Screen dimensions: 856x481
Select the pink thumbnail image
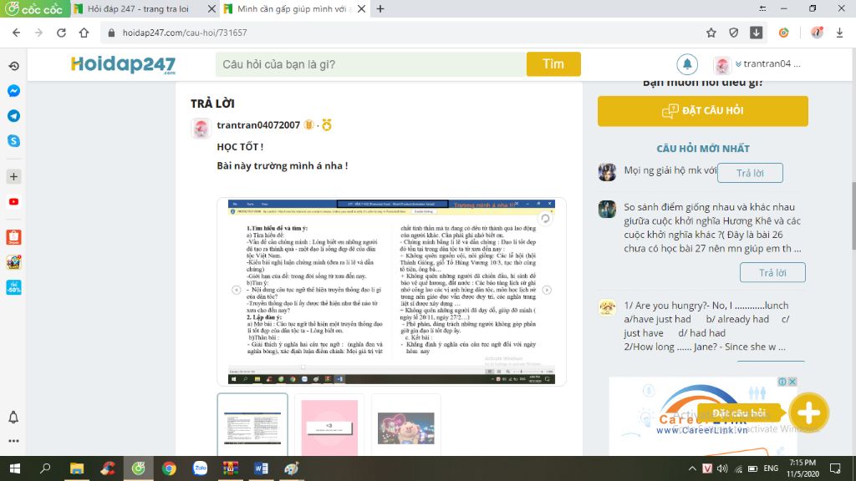coord(329,427)
